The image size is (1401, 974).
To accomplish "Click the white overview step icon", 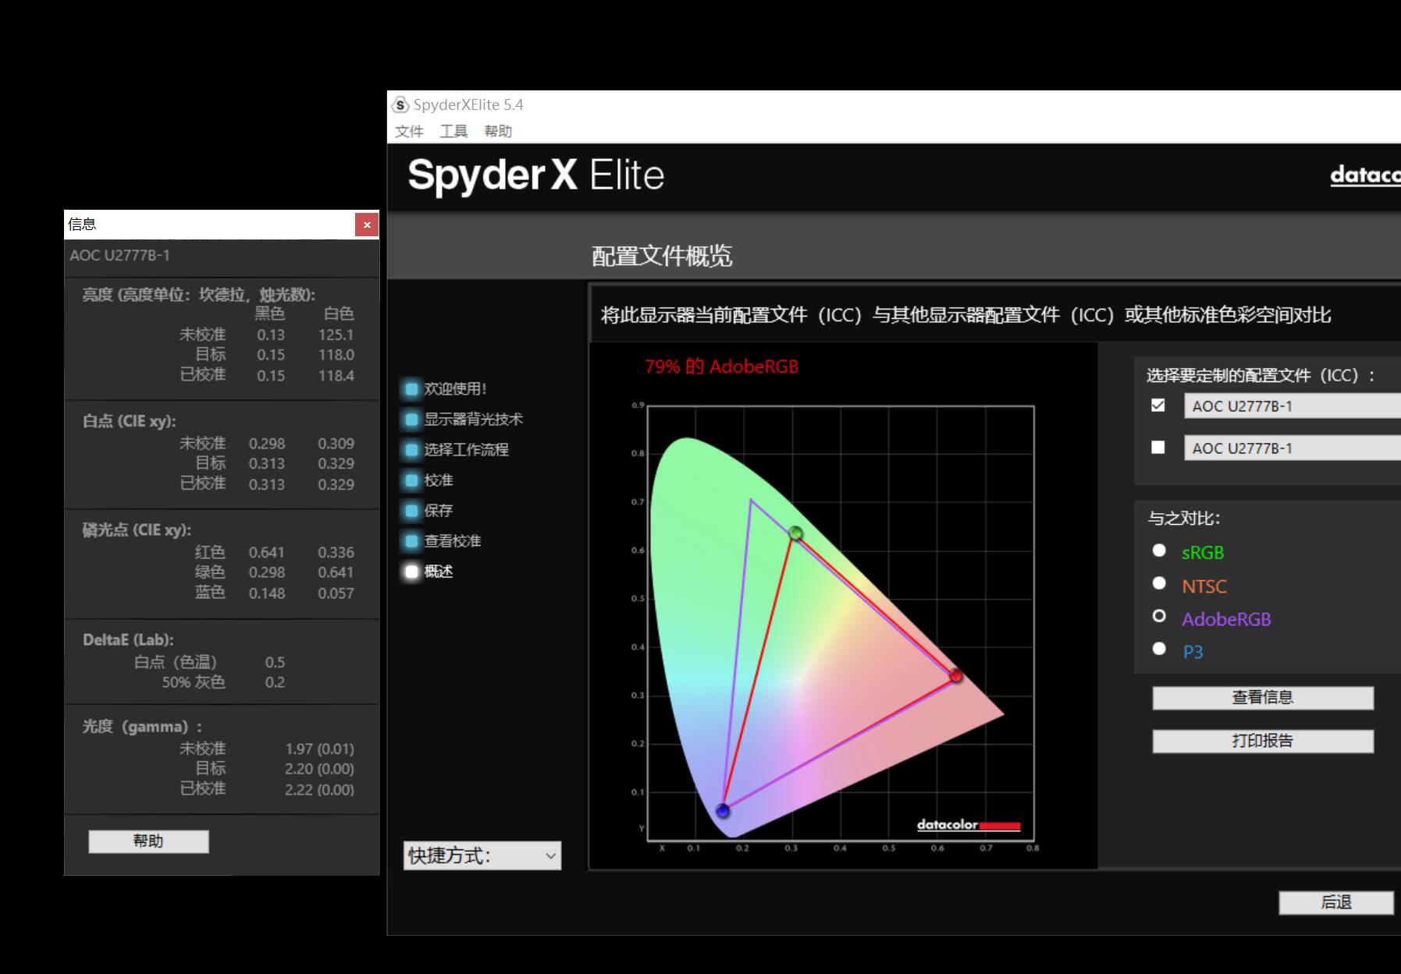I will (411, 572).
